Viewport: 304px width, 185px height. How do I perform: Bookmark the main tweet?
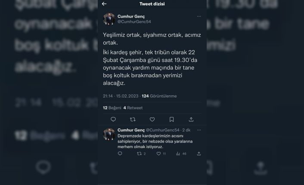[x=171, y=119]
